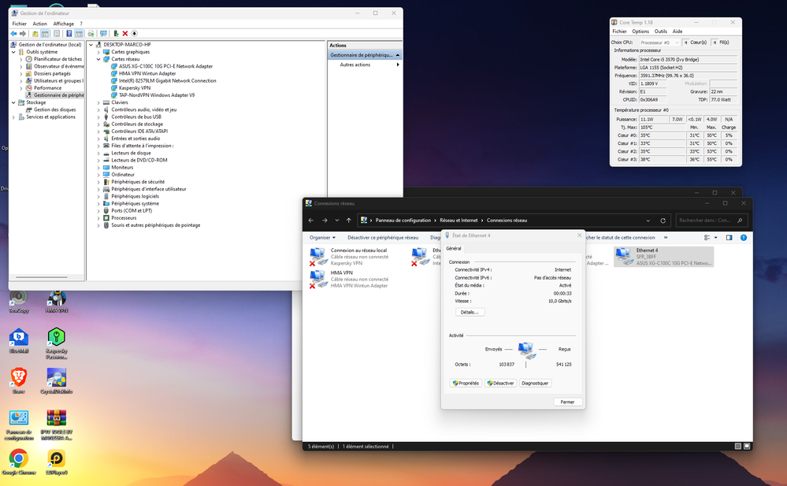Viewport: 787px width, 486px height.
Task: Click the help icon in Connexions réseau
Action: pyautogui.click(x=742, y=237)
